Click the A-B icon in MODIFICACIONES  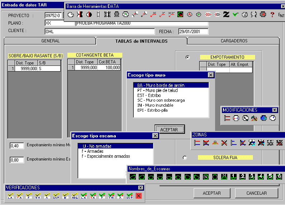coord(236,118)
